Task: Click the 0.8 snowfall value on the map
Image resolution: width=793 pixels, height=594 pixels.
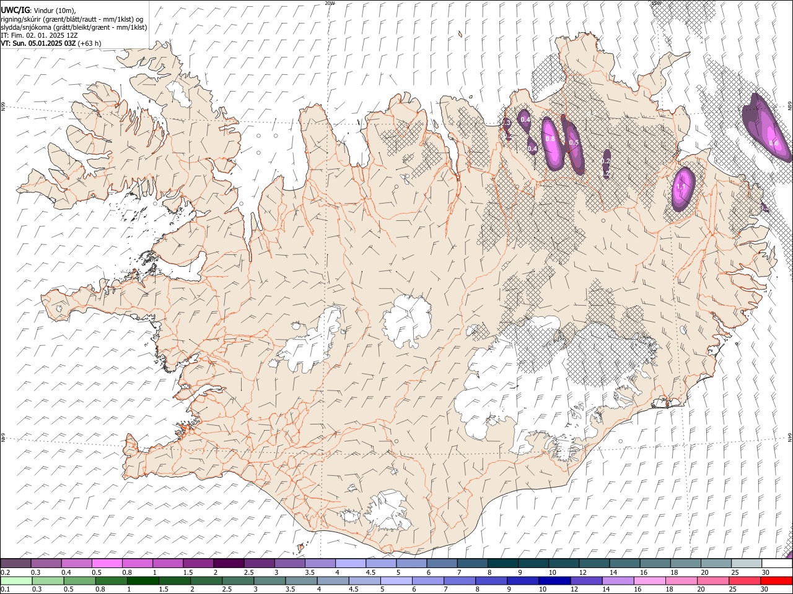Action: tap(550, 139)
